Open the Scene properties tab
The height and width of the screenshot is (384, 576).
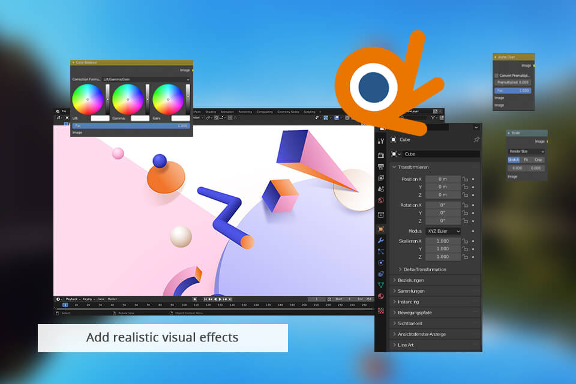point(381,189)
